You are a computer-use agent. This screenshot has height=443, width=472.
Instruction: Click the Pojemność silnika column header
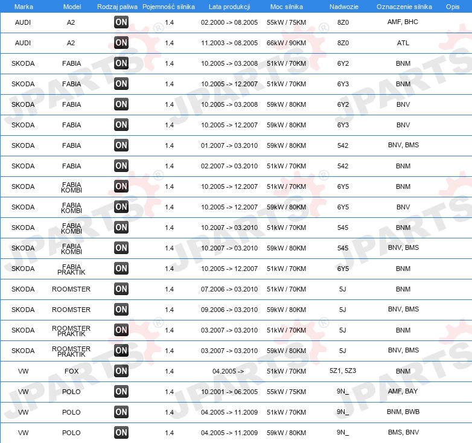168,7
